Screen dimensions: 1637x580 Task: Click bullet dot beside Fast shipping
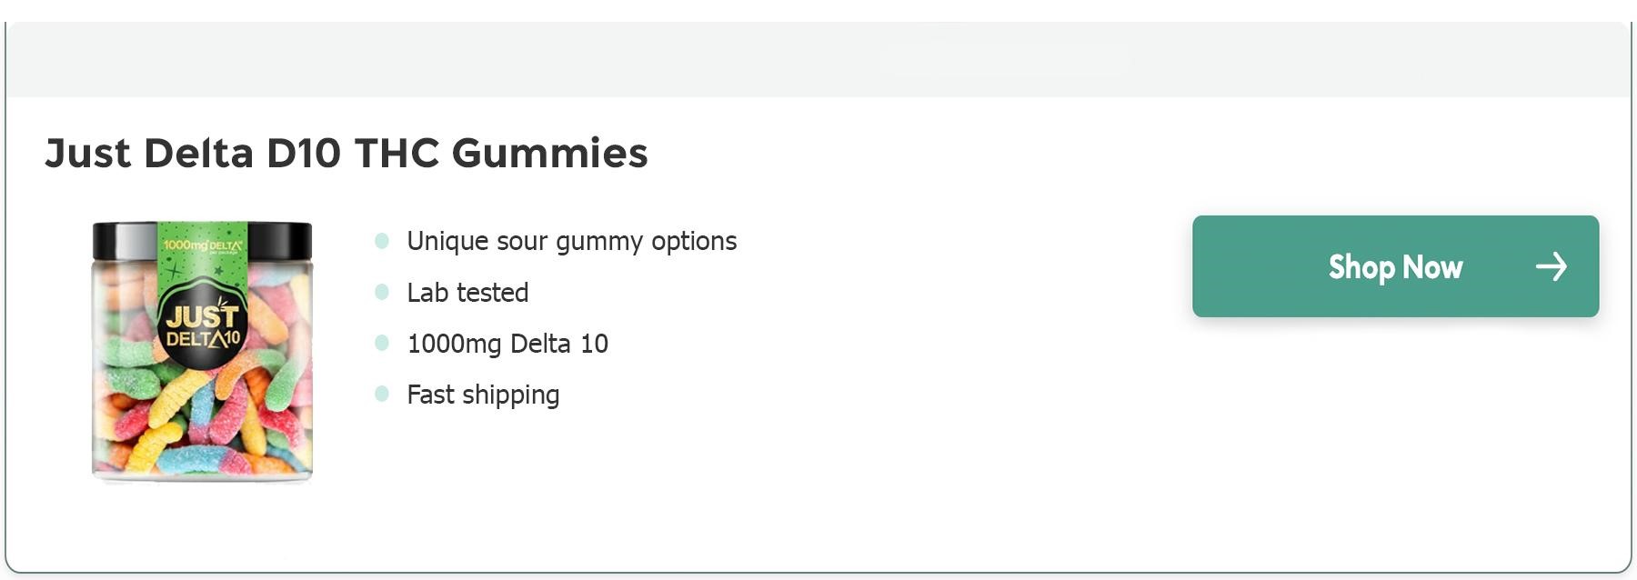pos(382,394)
